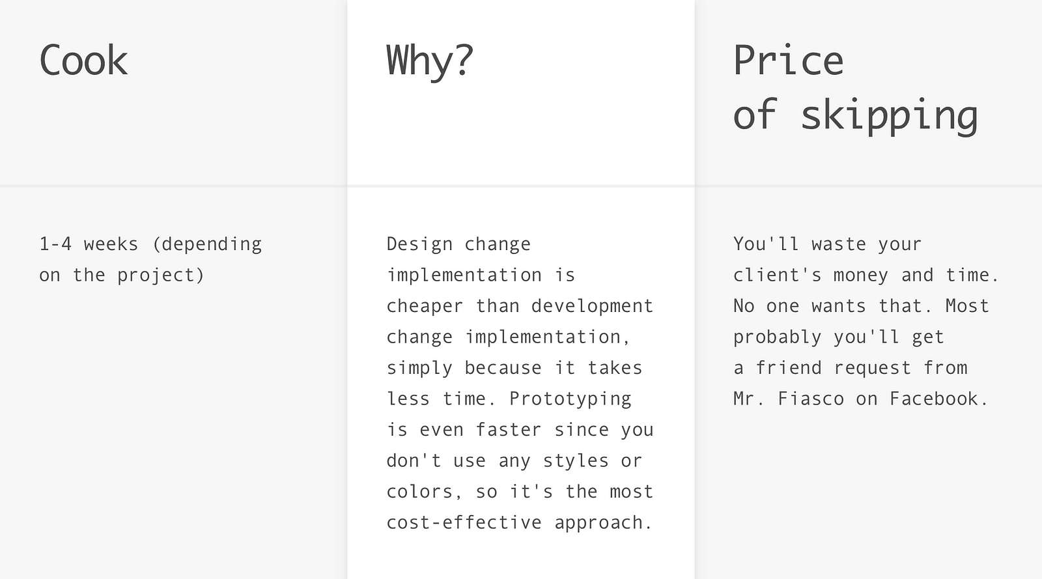Viewport: 1042px width, 579px height.
Task: Click "colors, so it's the most" line
Action: click(x=520, y=492)
